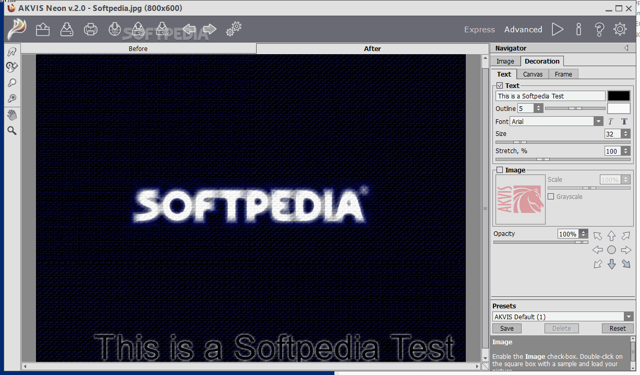Image resolution: width=640 pixels, height=375 pixels.
Task: Collapse the Navigator panel arrow
Action: point(626,48)
